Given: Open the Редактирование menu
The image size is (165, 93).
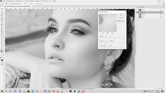Looking at the screenshot, I should pos(10,1).
